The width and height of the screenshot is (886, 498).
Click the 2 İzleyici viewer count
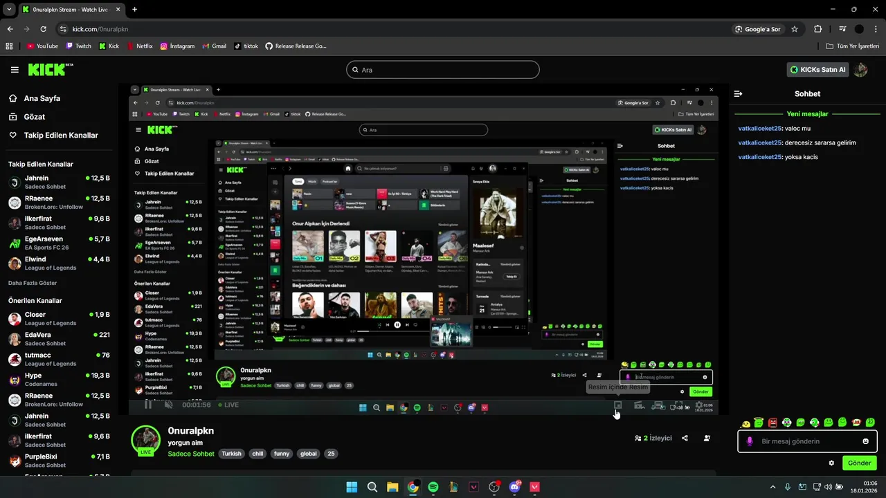pos(653,438)
